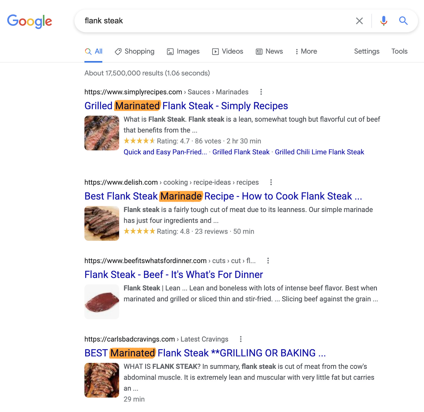Start voice search with microphone icon
The image size is (424, 412).
383,21
